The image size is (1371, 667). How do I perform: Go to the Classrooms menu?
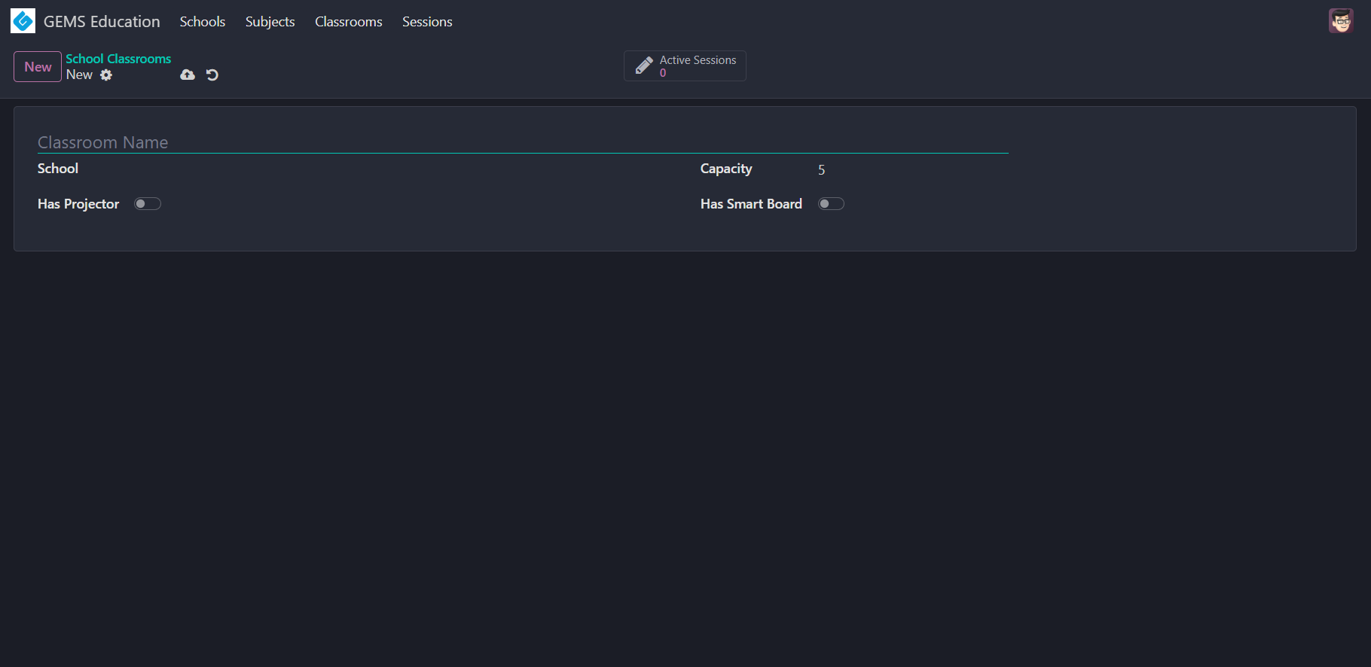(x=348, y=22)
